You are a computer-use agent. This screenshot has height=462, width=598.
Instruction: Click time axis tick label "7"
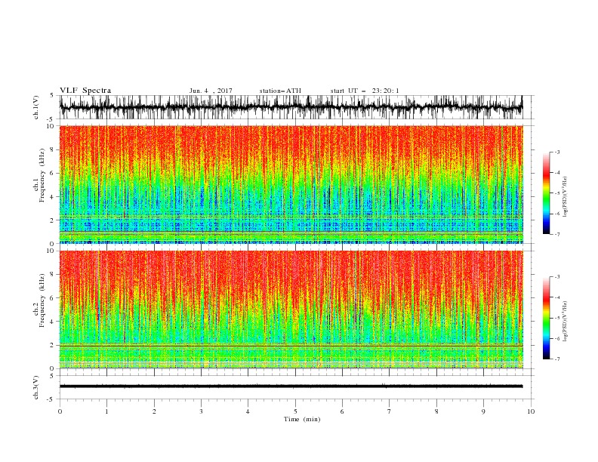coord(390,411)
